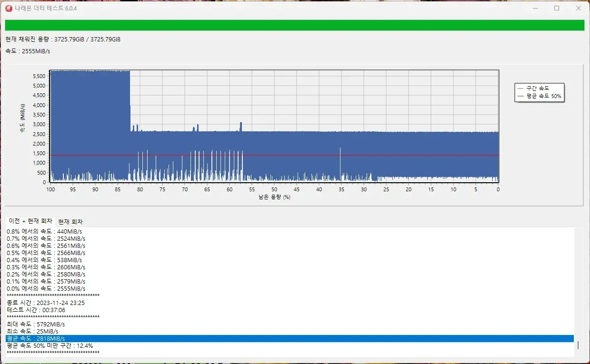Click the 0.1% 에서의 속도 : 2579MiB/s line
This screenshot has height=364, width=590.
[x=46, y=281]
